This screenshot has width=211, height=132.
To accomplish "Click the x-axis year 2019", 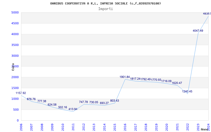I will coord(156,127).
